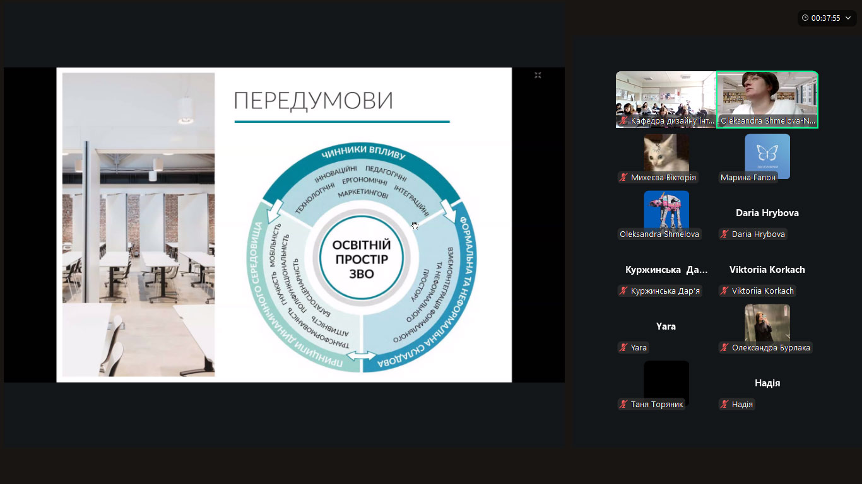Click muted mic icon for Кафедра дизайну
The width and height of the screenshot is (862, 484).
(623, 121)
